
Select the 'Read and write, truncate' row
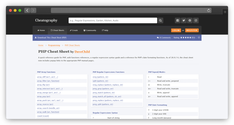click(173, 88)
